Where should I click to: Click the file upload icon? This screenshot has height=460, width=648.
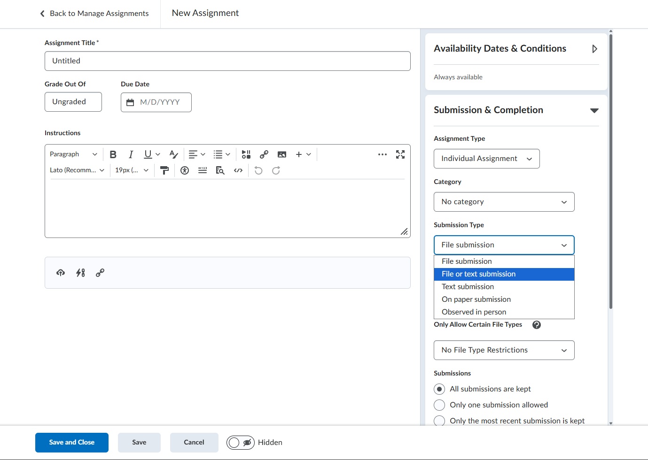pyautogui.click(x=61, y=273)
